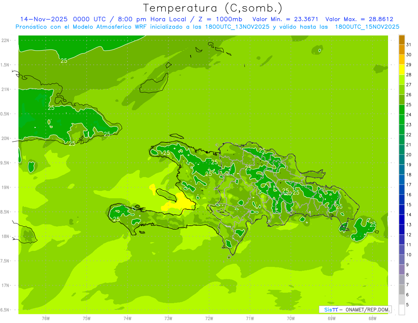This screenshot has height=323, width=418.
Task: Click the '20N' latitude axis label
Action: (x=6, y=138)
